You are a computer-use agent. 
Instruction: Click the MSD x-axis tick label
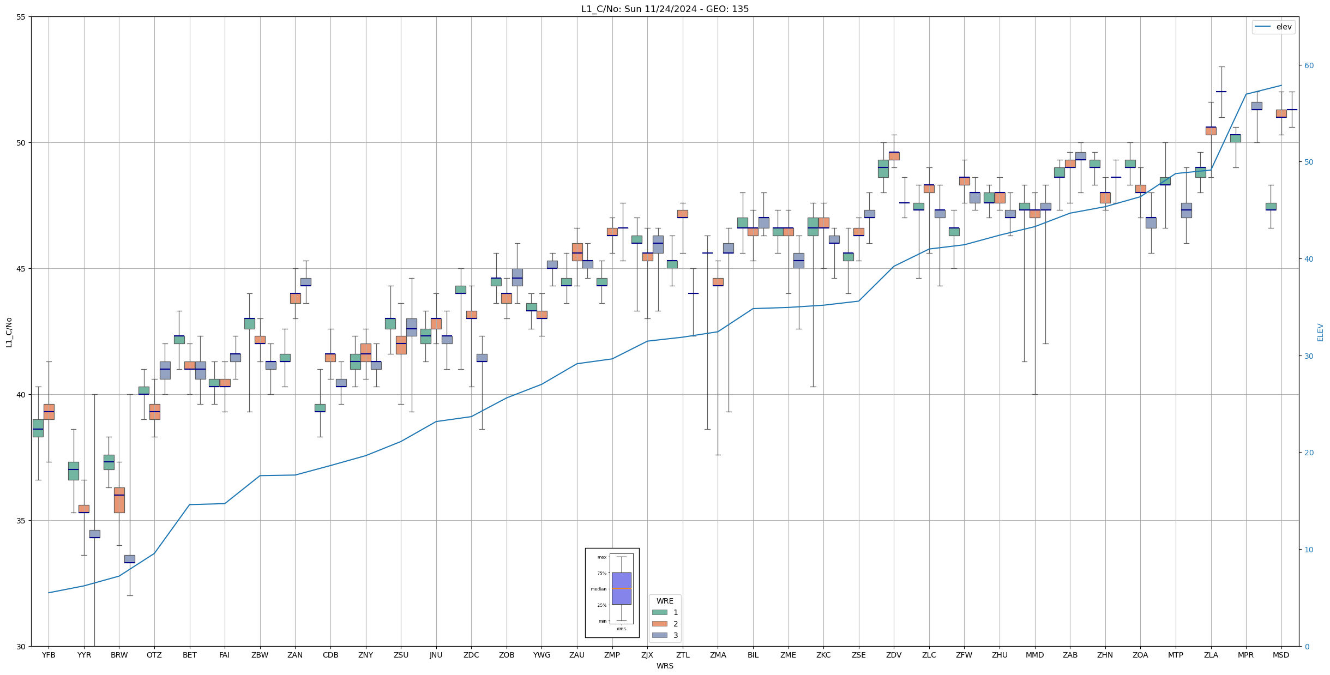(x=1281, y=655)
